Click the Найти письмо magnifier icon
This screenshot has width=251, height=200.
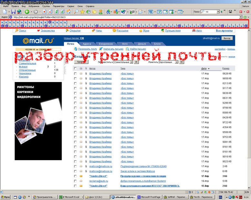pos(127,49)
